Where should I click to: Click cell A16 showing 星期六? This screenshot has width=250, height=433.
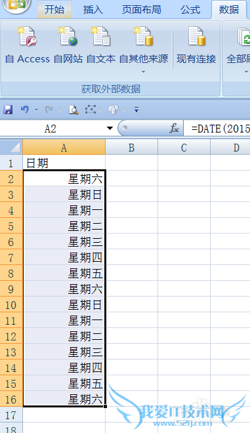click(64, 400)
